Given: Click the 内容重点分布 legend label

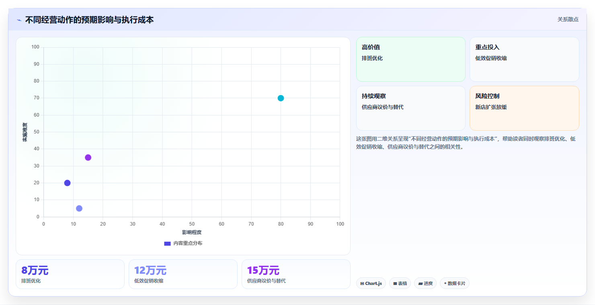Looking at the screenshot, I should [188, 243].
